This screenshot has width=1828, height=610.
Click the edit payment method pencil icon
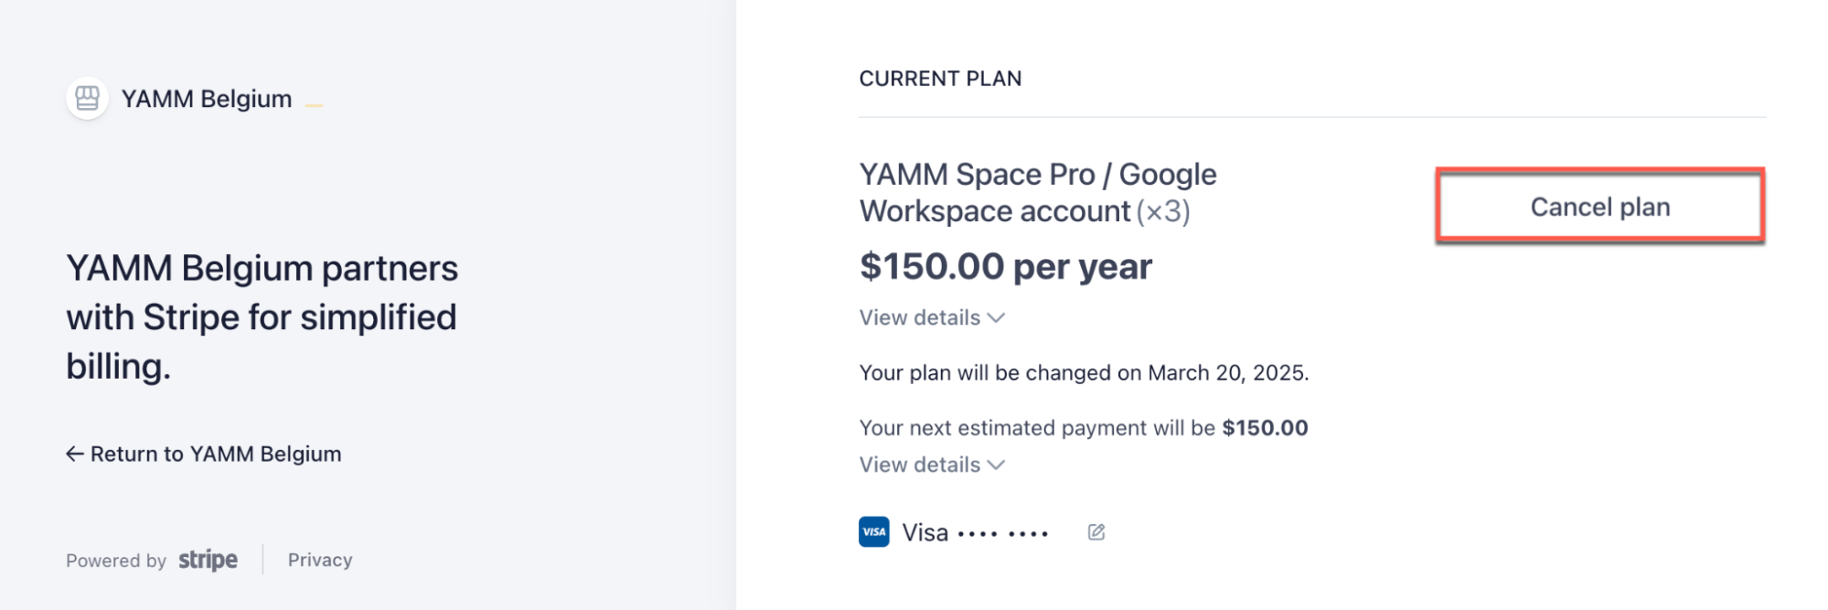[x=1096, y=532]
